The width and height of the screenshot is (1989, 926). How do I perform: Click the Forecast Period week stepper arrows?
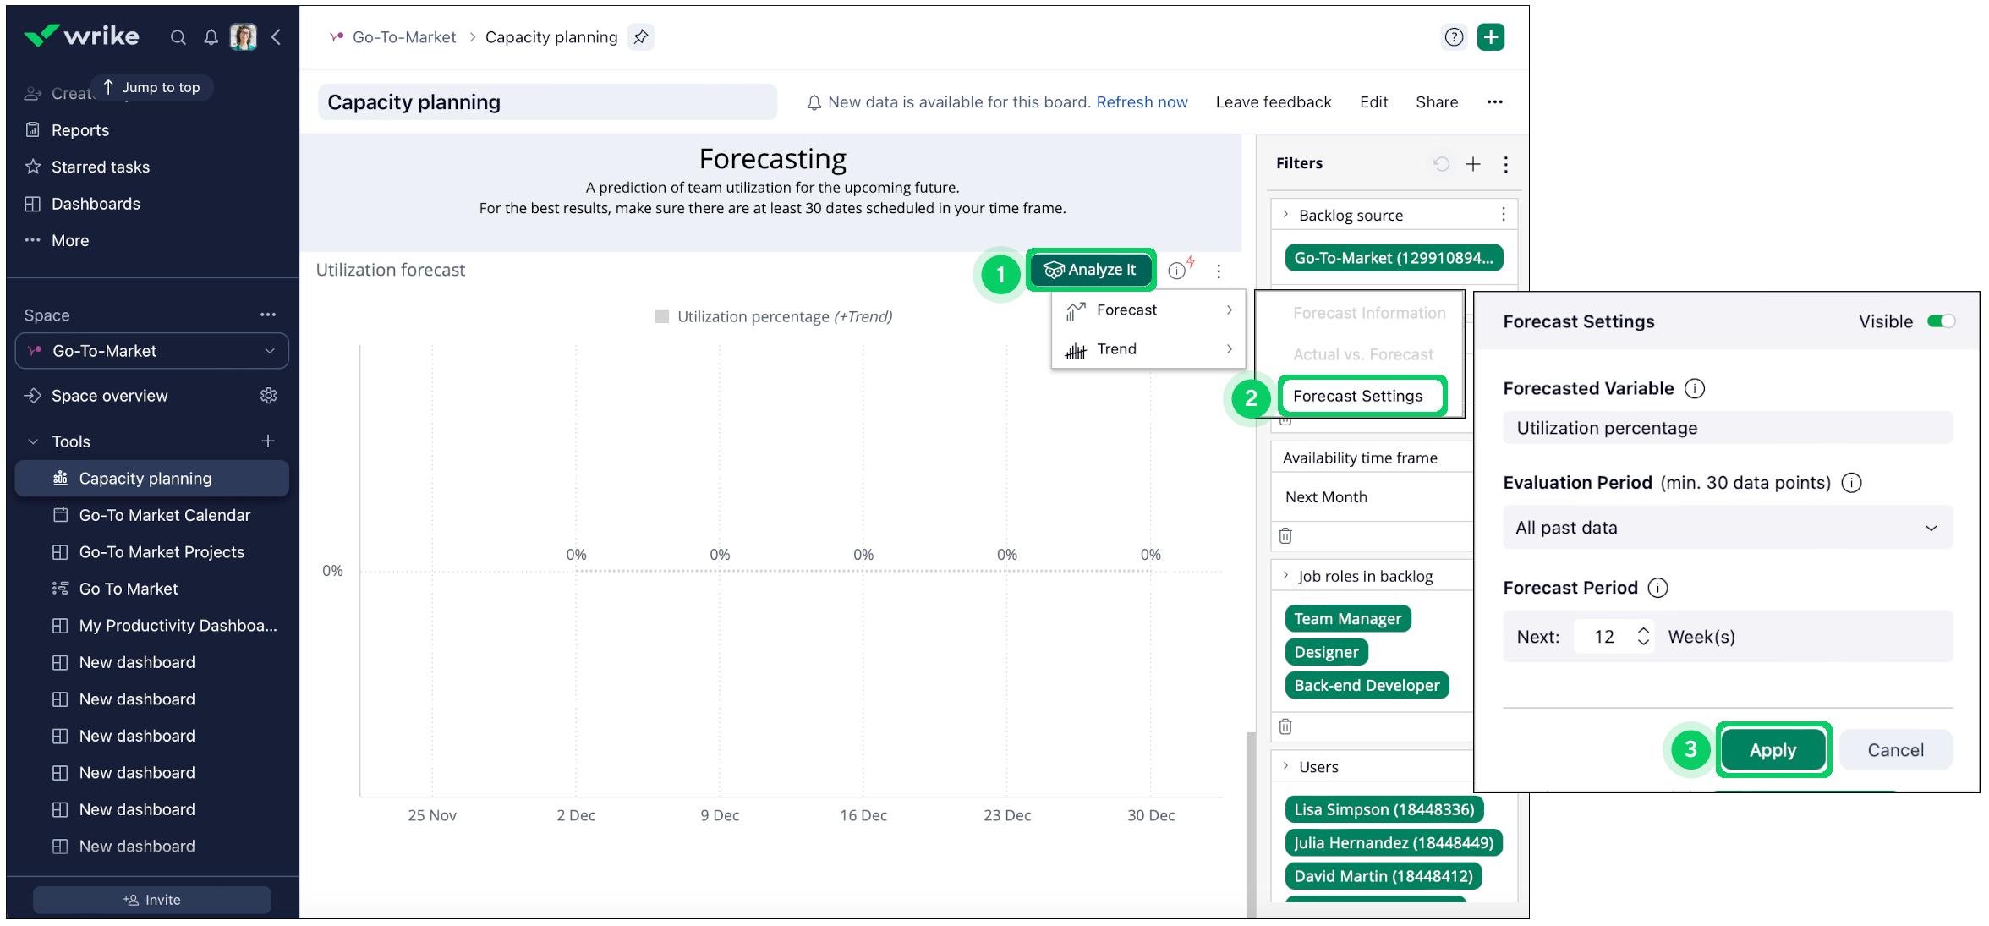coord(1643,636)
